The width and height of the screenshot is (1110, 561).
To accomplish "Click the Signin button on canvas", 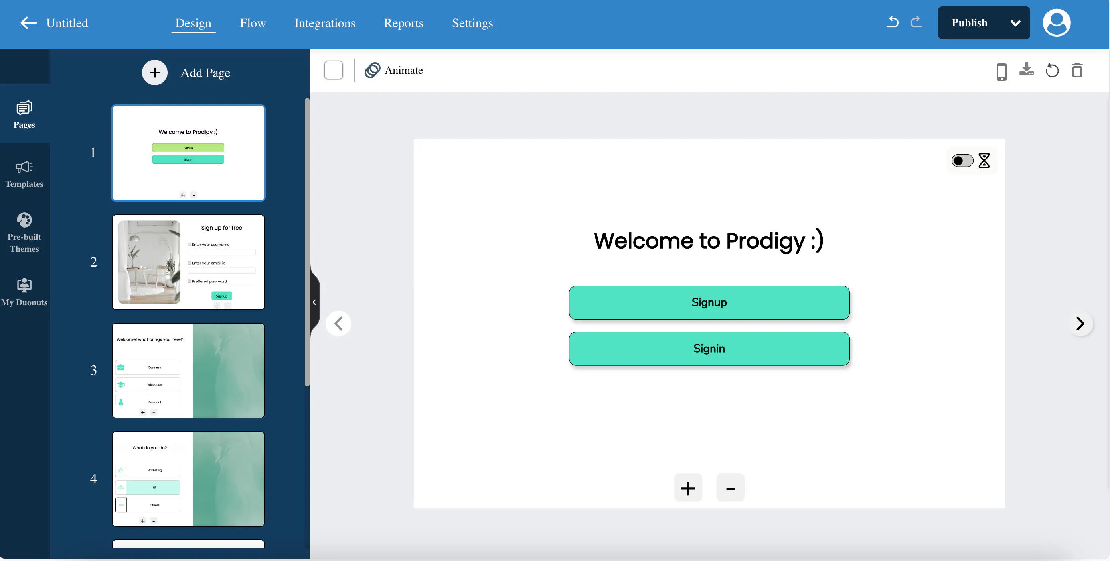I will tap(709, 349).
